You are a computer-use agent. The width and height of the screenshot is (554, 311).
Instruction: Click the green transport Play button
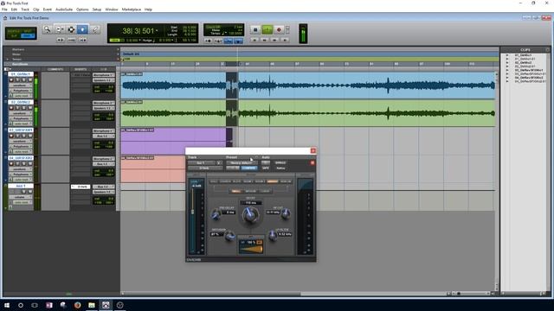[267, 29]
